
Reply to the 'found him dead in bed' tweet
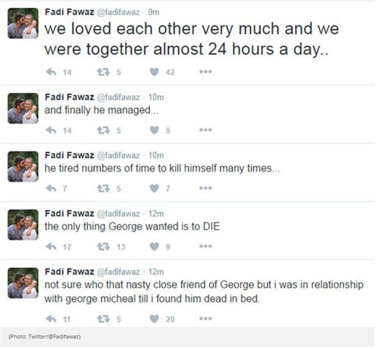[51, 319]
